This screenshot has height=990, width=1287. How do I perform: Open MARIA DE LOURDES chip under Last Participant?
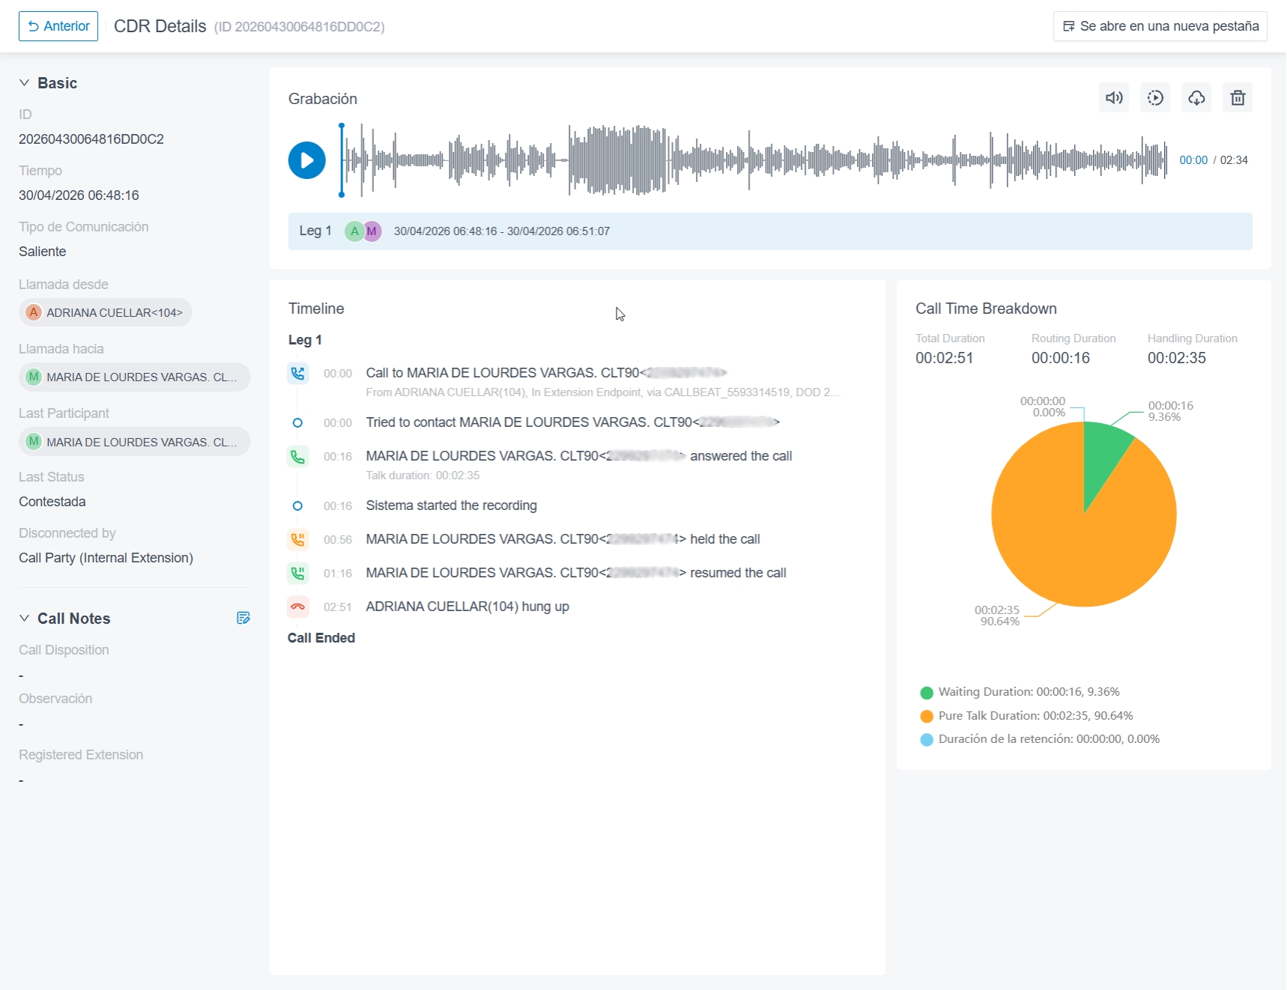click(x=135, y=442)
